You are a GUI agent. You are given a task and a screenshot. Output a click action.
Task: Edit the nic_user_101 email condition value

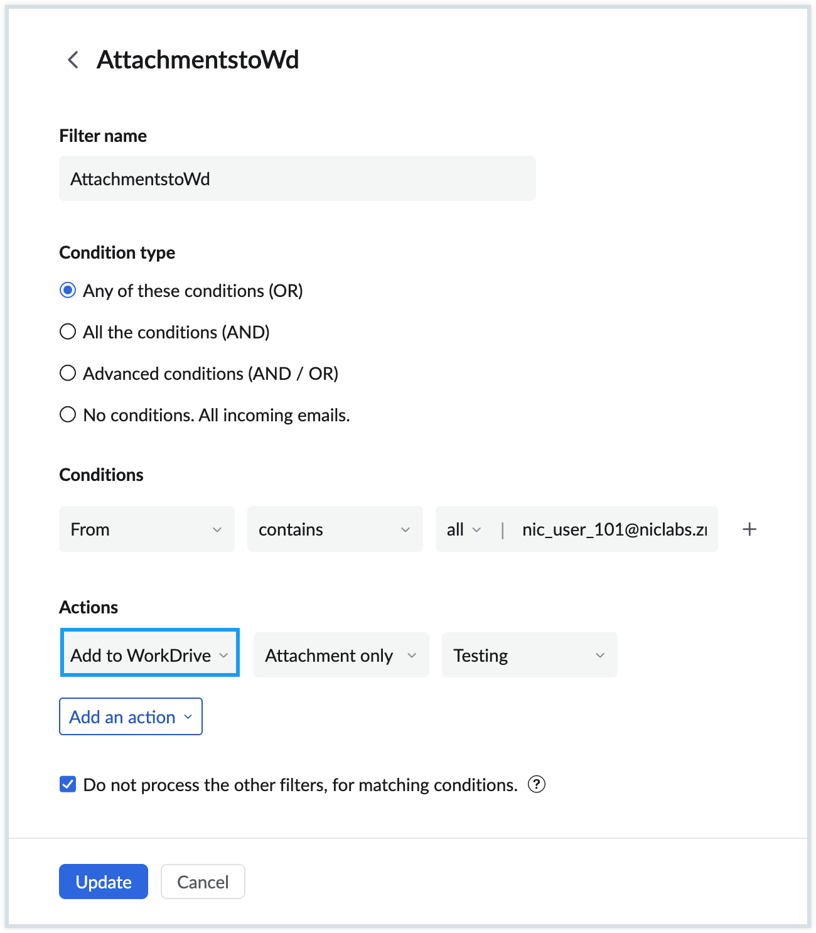612,529
